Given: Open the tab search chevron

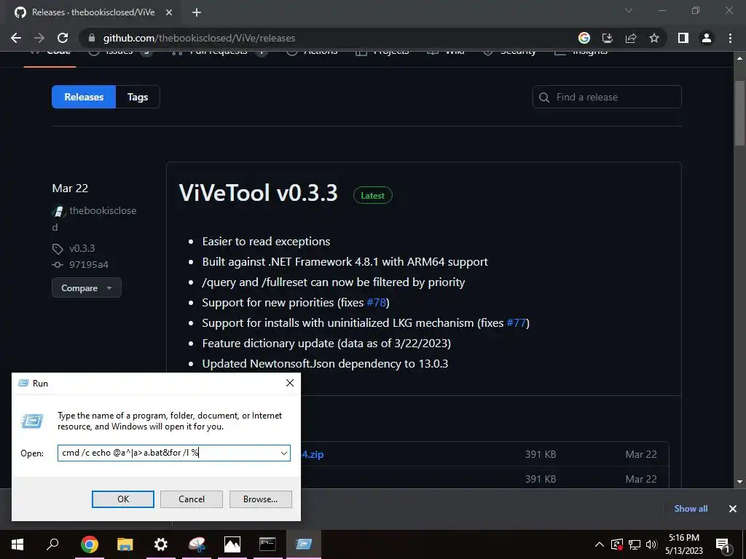Looking at the screenshot, I should click(629, 10).
